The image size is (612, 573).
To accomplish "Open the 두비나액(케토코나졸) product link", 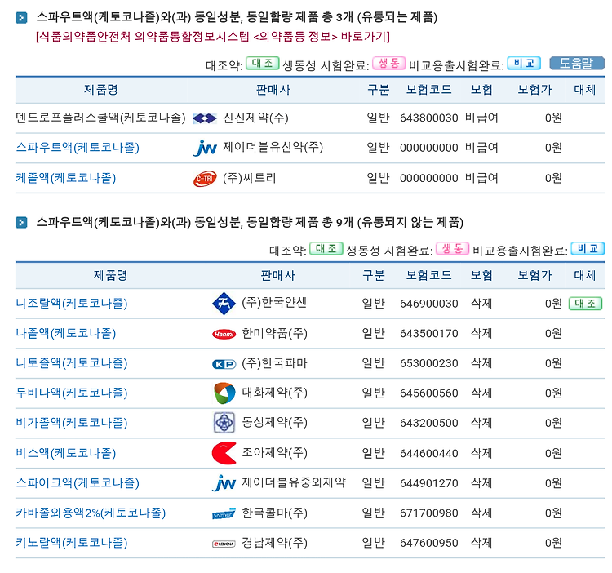I will 72,393.
